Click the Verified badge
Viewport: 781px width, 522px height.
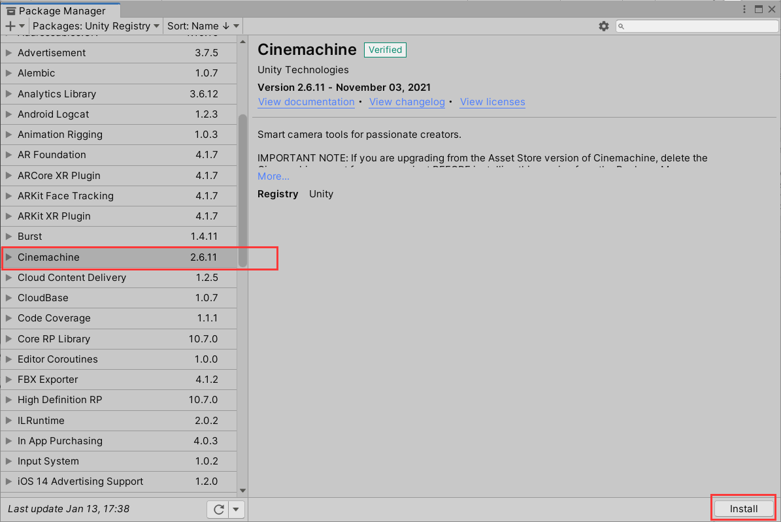click(385, 50)
